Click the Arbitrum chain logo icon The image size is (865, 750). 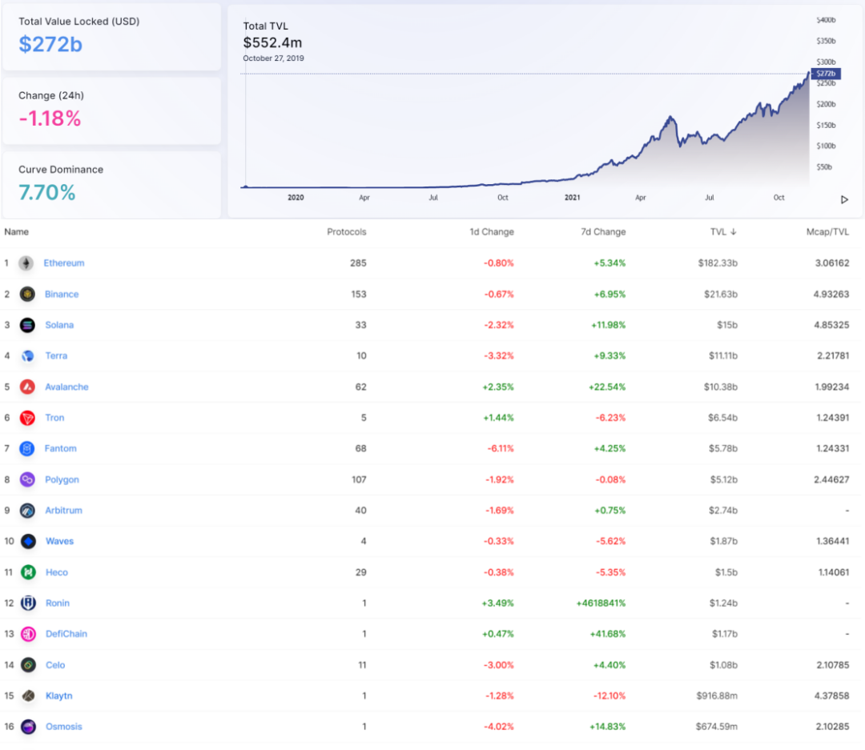[x=27, y=510]
